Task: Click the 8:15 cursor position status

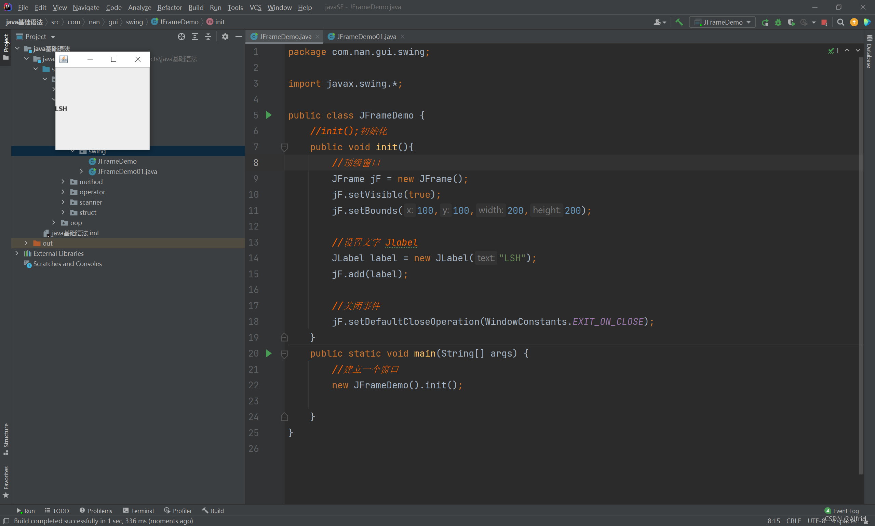Action: pos(774,521)
